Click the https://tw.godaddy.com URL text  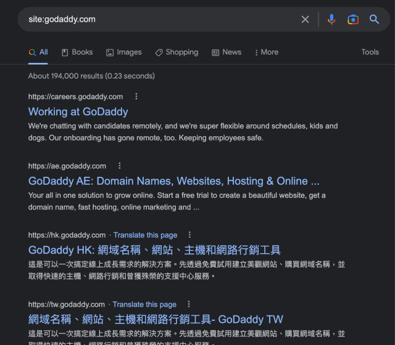coord(66,304)
